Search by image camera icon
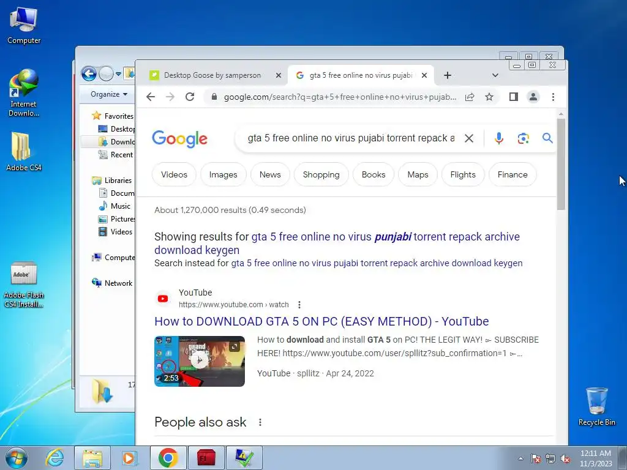The width and height of the screenshot is (627, 470). [523, 138]
